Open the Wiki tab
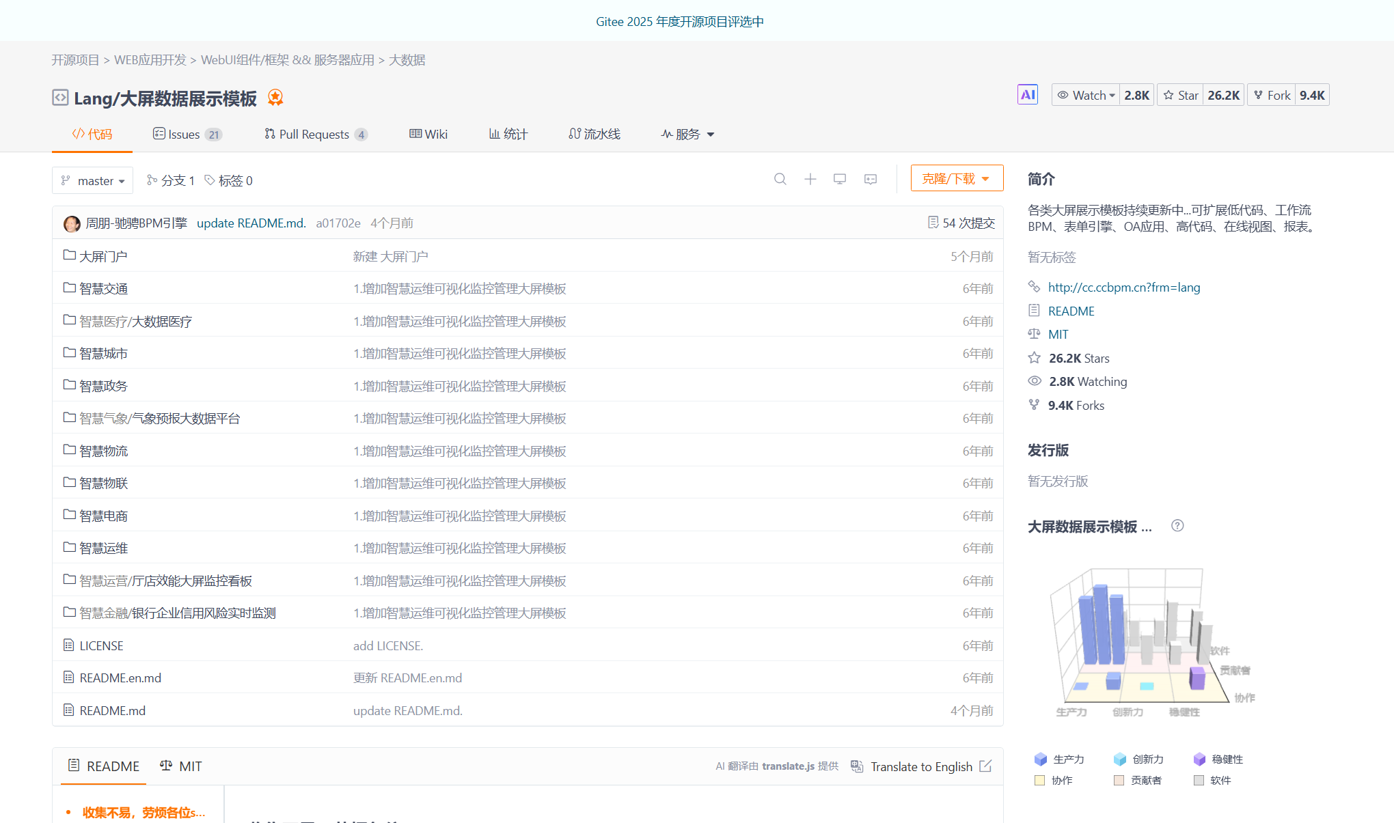Viewport: 1394px width, 823px height. (428, 134)
